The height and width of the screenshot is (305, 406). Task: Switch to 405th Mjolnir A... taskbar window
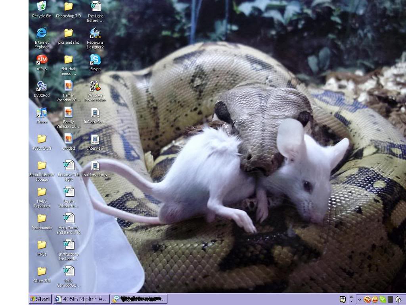point(82,299)
